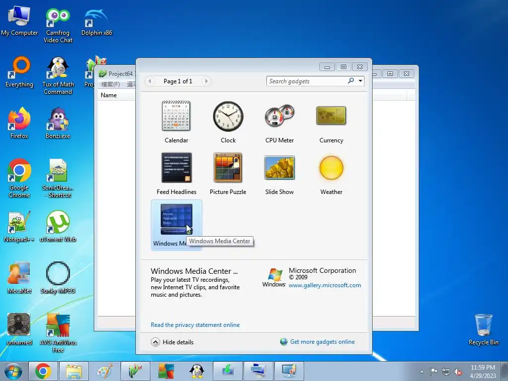Launch Tux of Math Command shortcut
Viewport: 508px width, 381px height.
click(58, 76)
